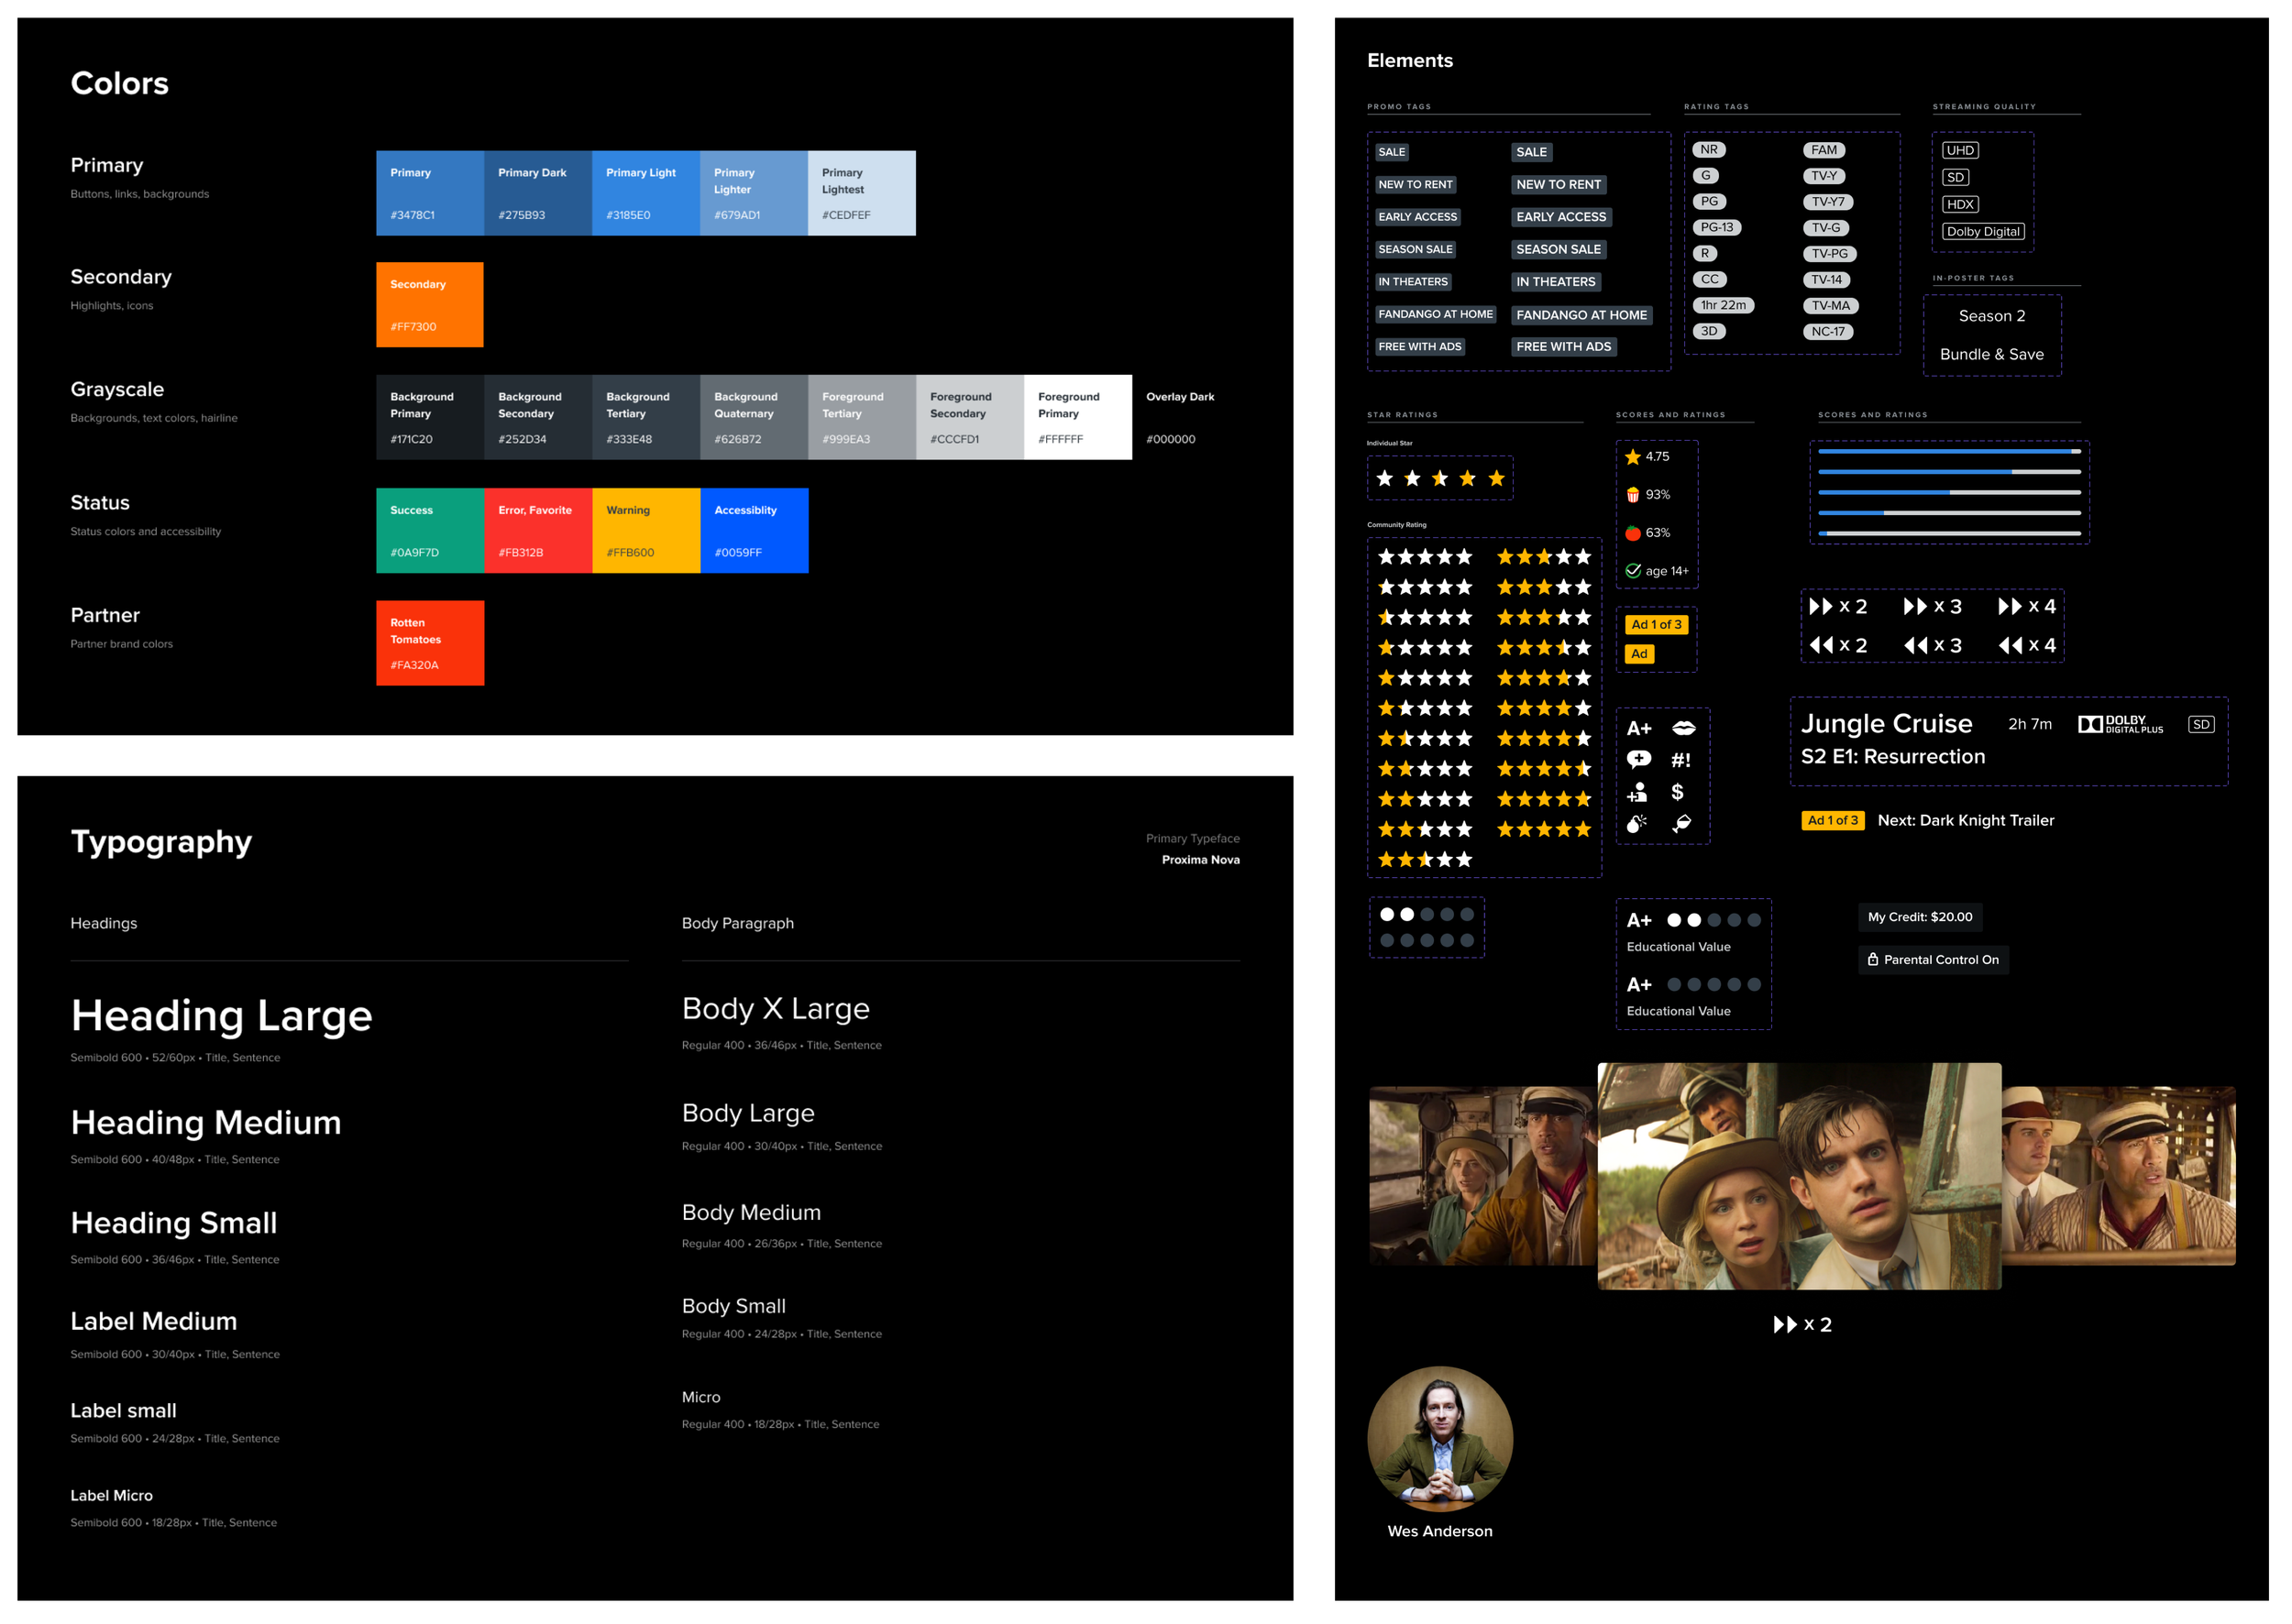Screen dimensions: 2292x1624
Task: Select the Season 2 in-poster tag
Action: click(x=1992, y=316)
